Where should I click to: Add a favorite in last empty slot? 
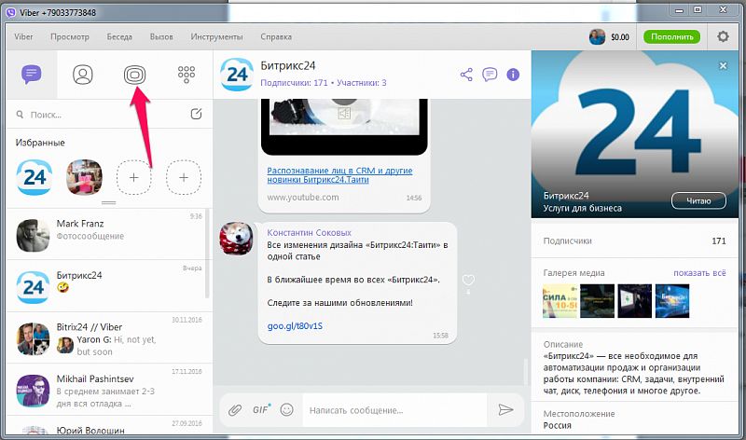tap(184, 177)
